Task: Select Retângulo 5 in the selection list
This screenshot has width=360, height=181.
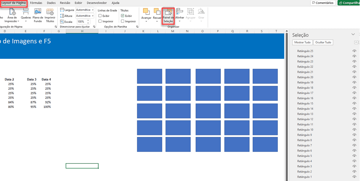Action: [304, 156]
